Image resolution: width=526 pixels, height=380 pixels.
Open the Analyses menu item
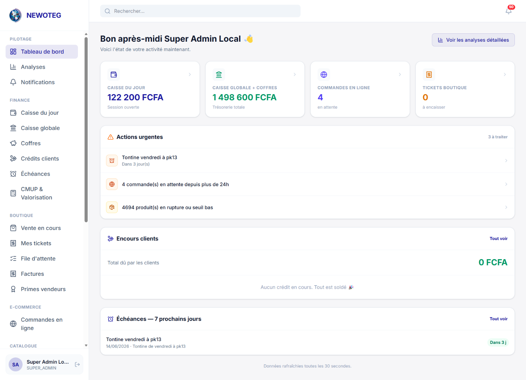(x=42, y=67)
